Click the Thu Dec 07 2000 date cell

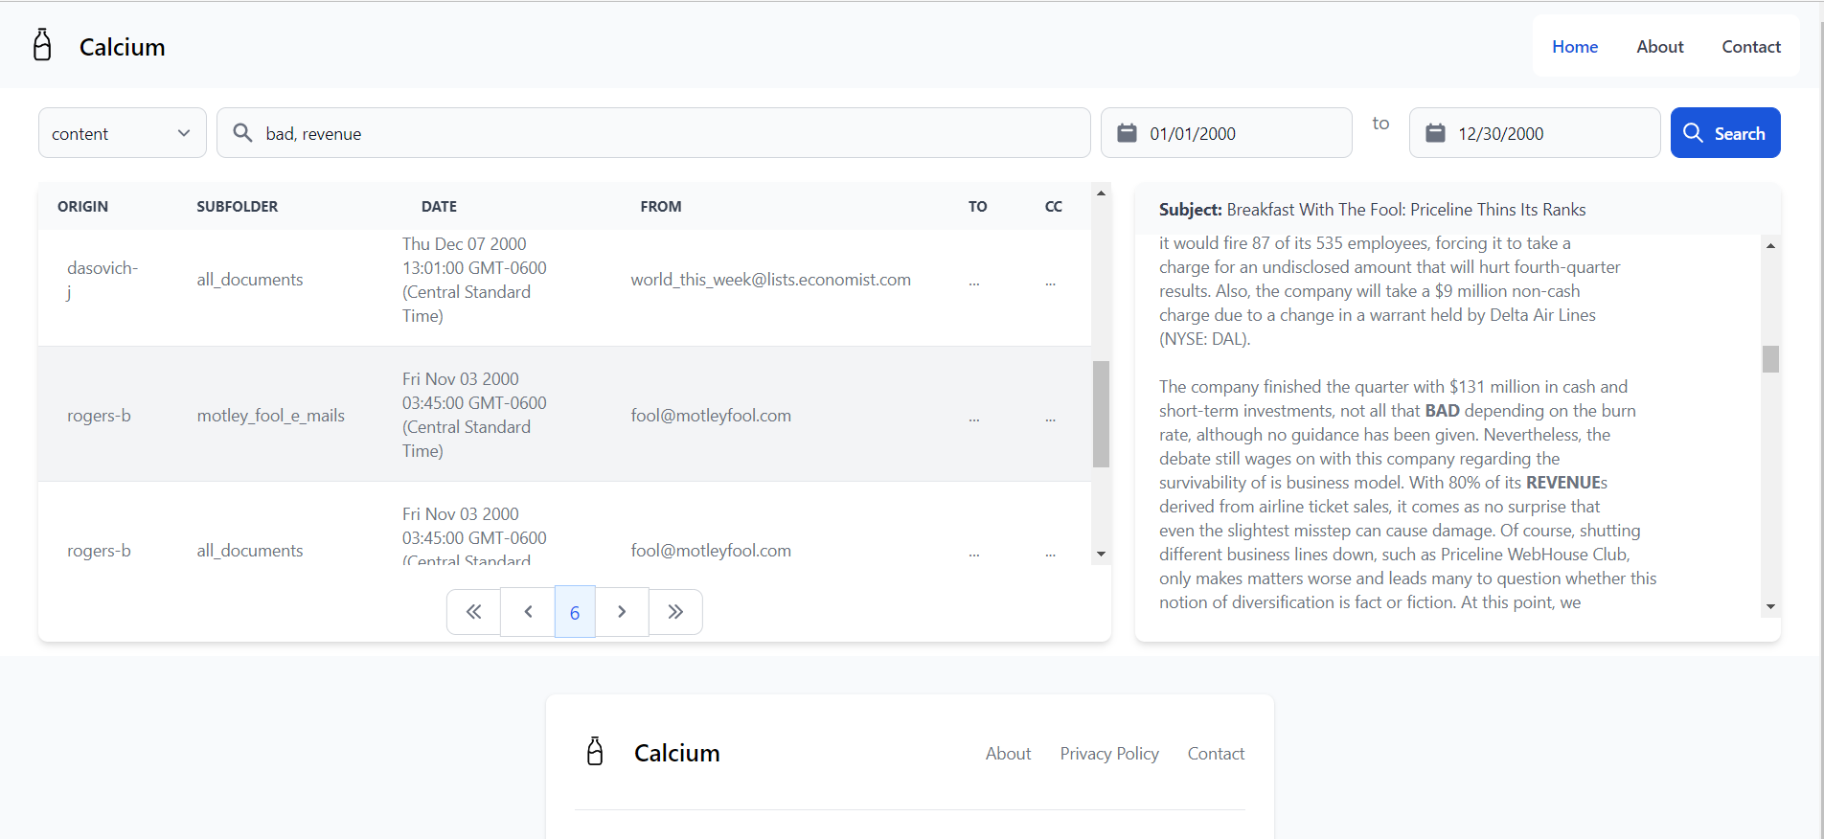click(x=474, y=280)
